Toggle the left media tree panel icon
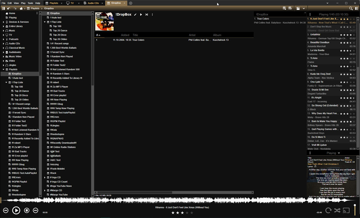This screenshot has height=218, width=360. point(3,8)
